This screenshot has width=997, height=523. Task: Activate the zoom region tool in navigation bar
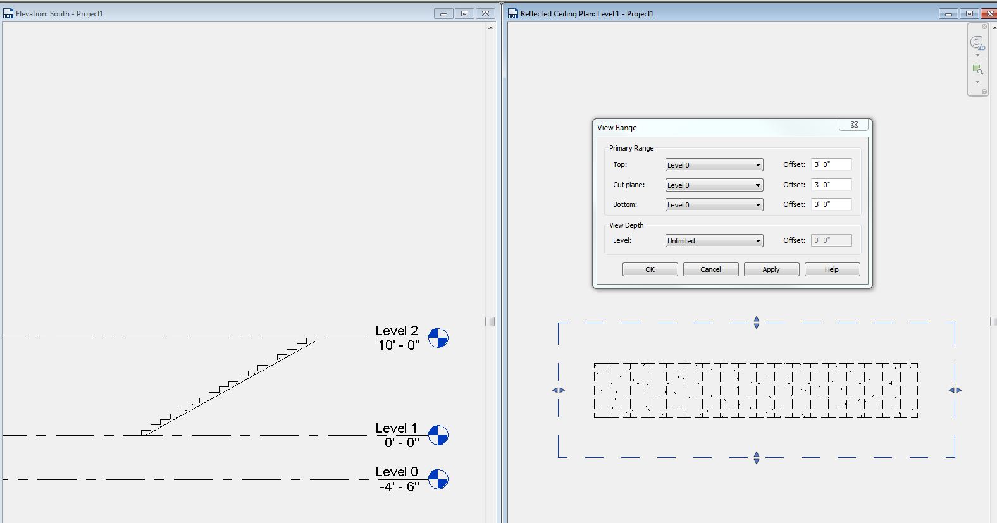click(977, 69)
